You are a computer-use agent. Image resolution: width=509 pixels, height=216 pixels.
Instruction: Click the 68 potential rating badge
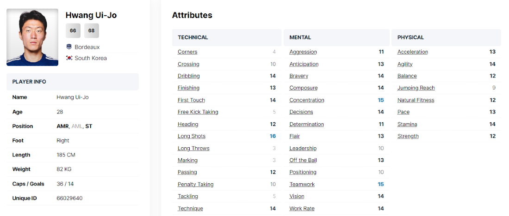(91, 31)
